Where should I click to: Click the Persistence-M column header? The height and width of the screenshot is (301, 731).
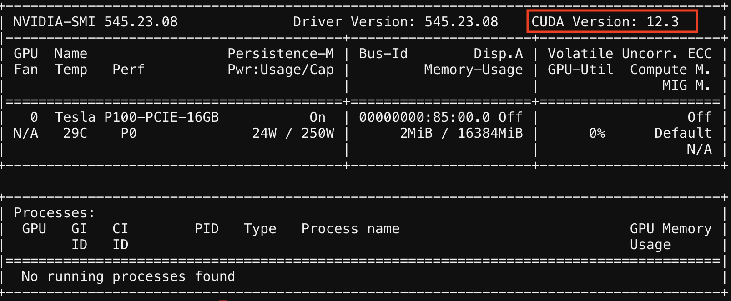tap(281, 54)
